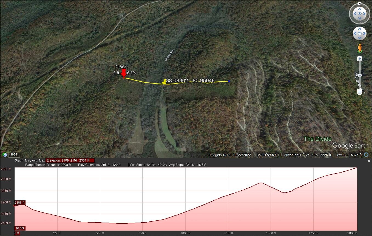Click the Google Earth logo
This screenshot has height=236, width=372.
pyautogui.click(x=350, y=145)
